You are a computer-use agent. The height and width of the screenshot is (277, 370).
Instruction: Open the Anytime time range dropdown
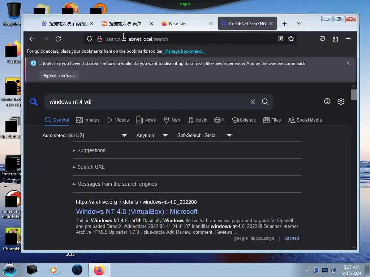pos(152,136)
